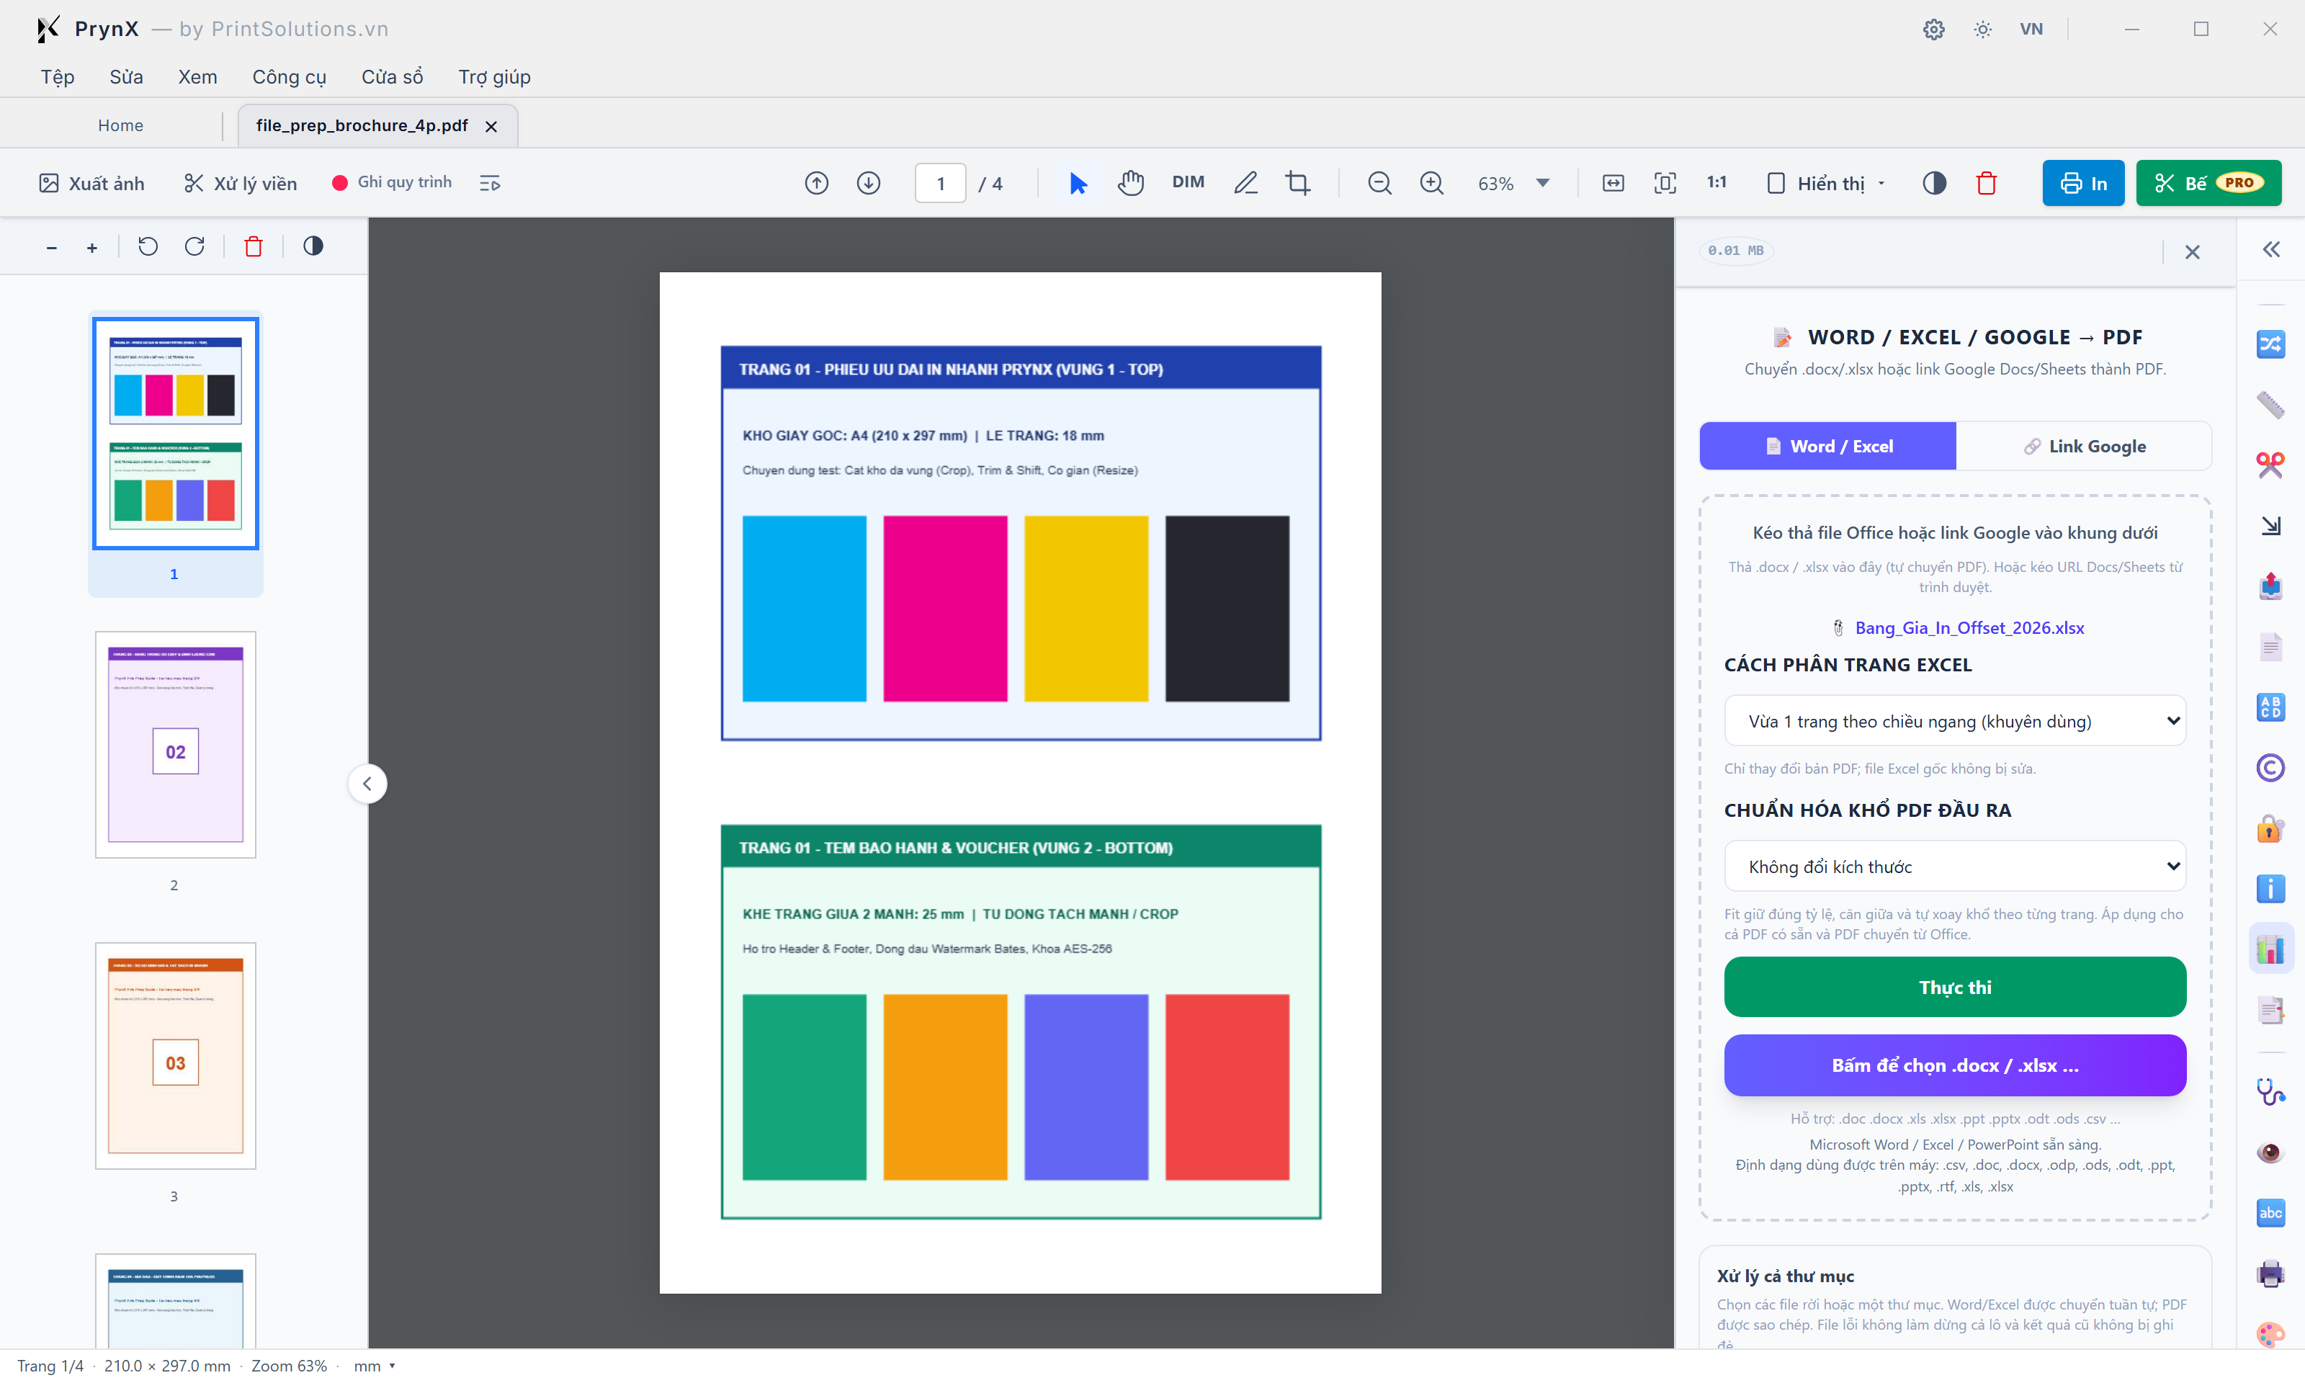Open Không đổi kích thước dropdown
2305x1383 pixels.
click(x=1955, y=867)
